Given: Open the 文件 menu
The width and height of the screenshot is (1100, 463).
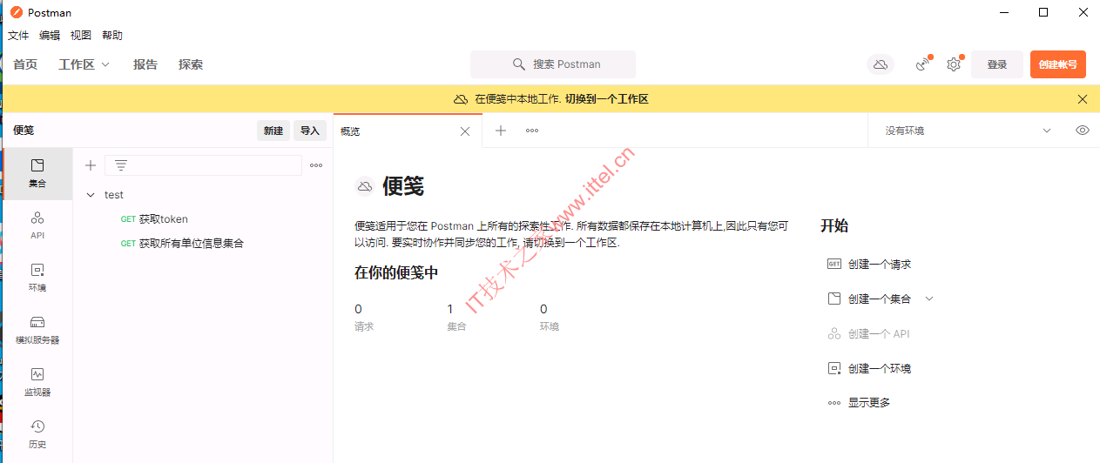Looking at the screenshot, I should 18,36.
